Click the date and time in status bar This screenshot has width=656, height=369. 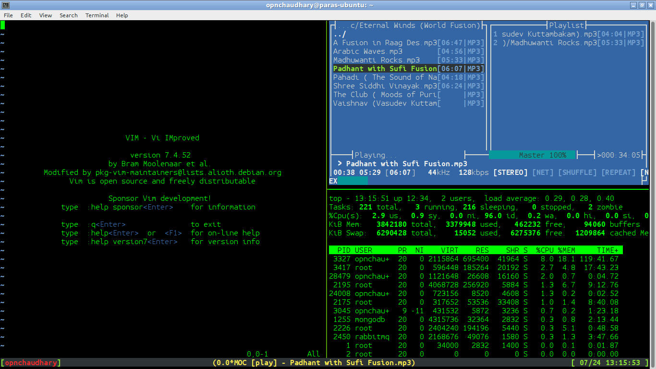coord(610,363)
